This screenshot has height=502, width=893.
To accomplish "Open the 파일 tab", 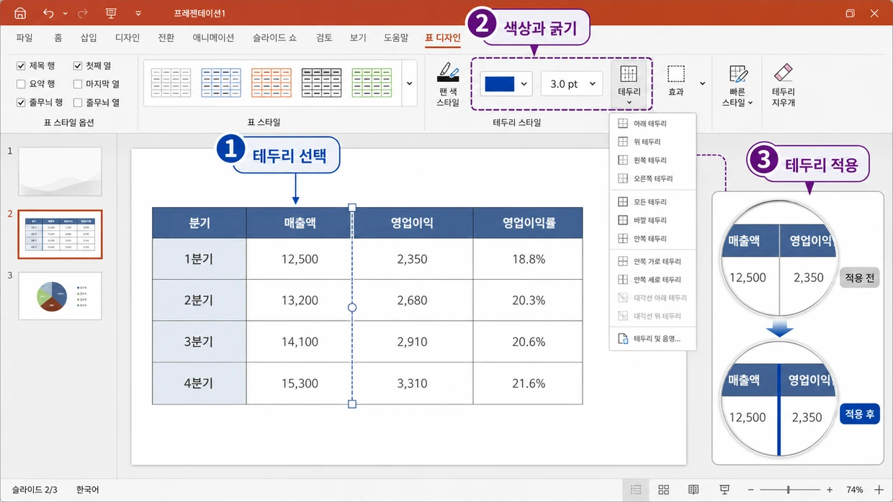I will click(24, 38).
